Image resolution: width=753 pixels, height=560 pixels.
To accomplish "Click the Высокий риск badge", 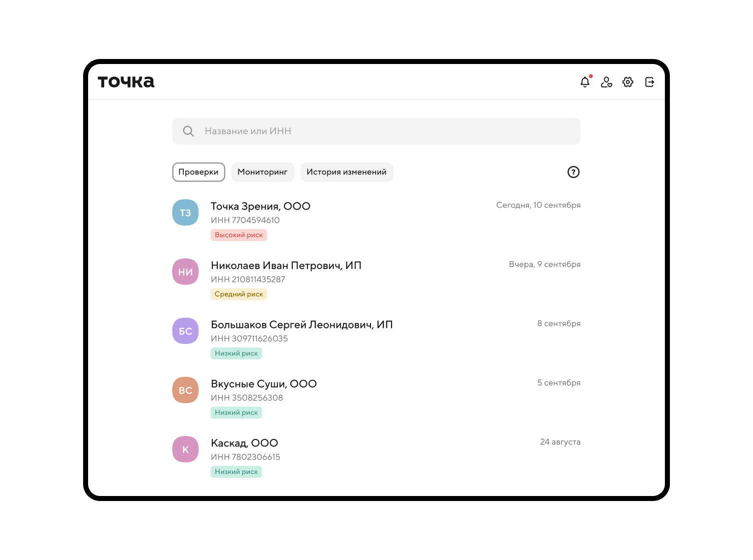I will coord(239,235).
